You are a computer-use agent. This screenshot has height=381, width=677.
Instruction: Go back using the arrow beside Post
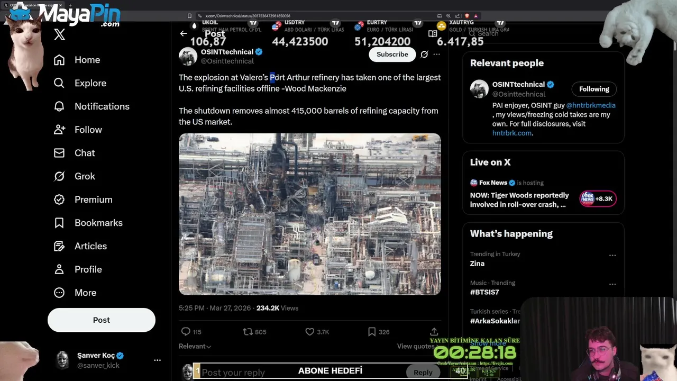tap(184, 33)
